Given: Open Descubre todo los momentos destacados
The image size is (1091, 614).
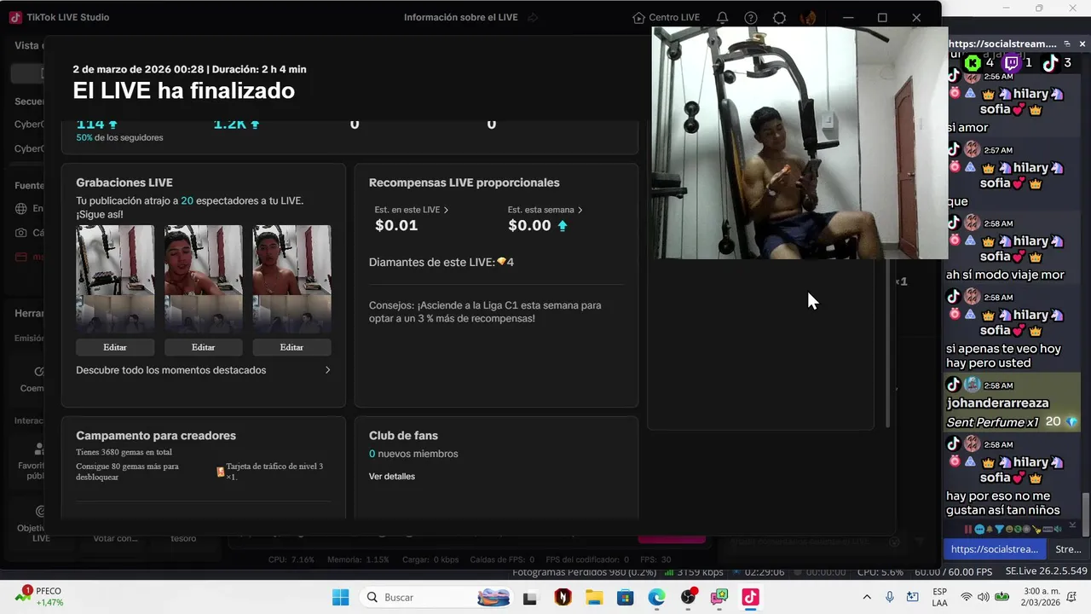Looking at the screenshot, I should [x=170, y=370].
